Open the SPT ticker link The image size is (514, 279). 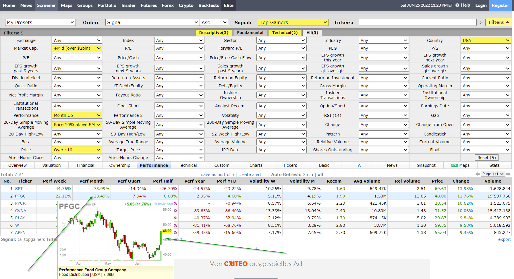pyautogui.click(x=19, y=189)
